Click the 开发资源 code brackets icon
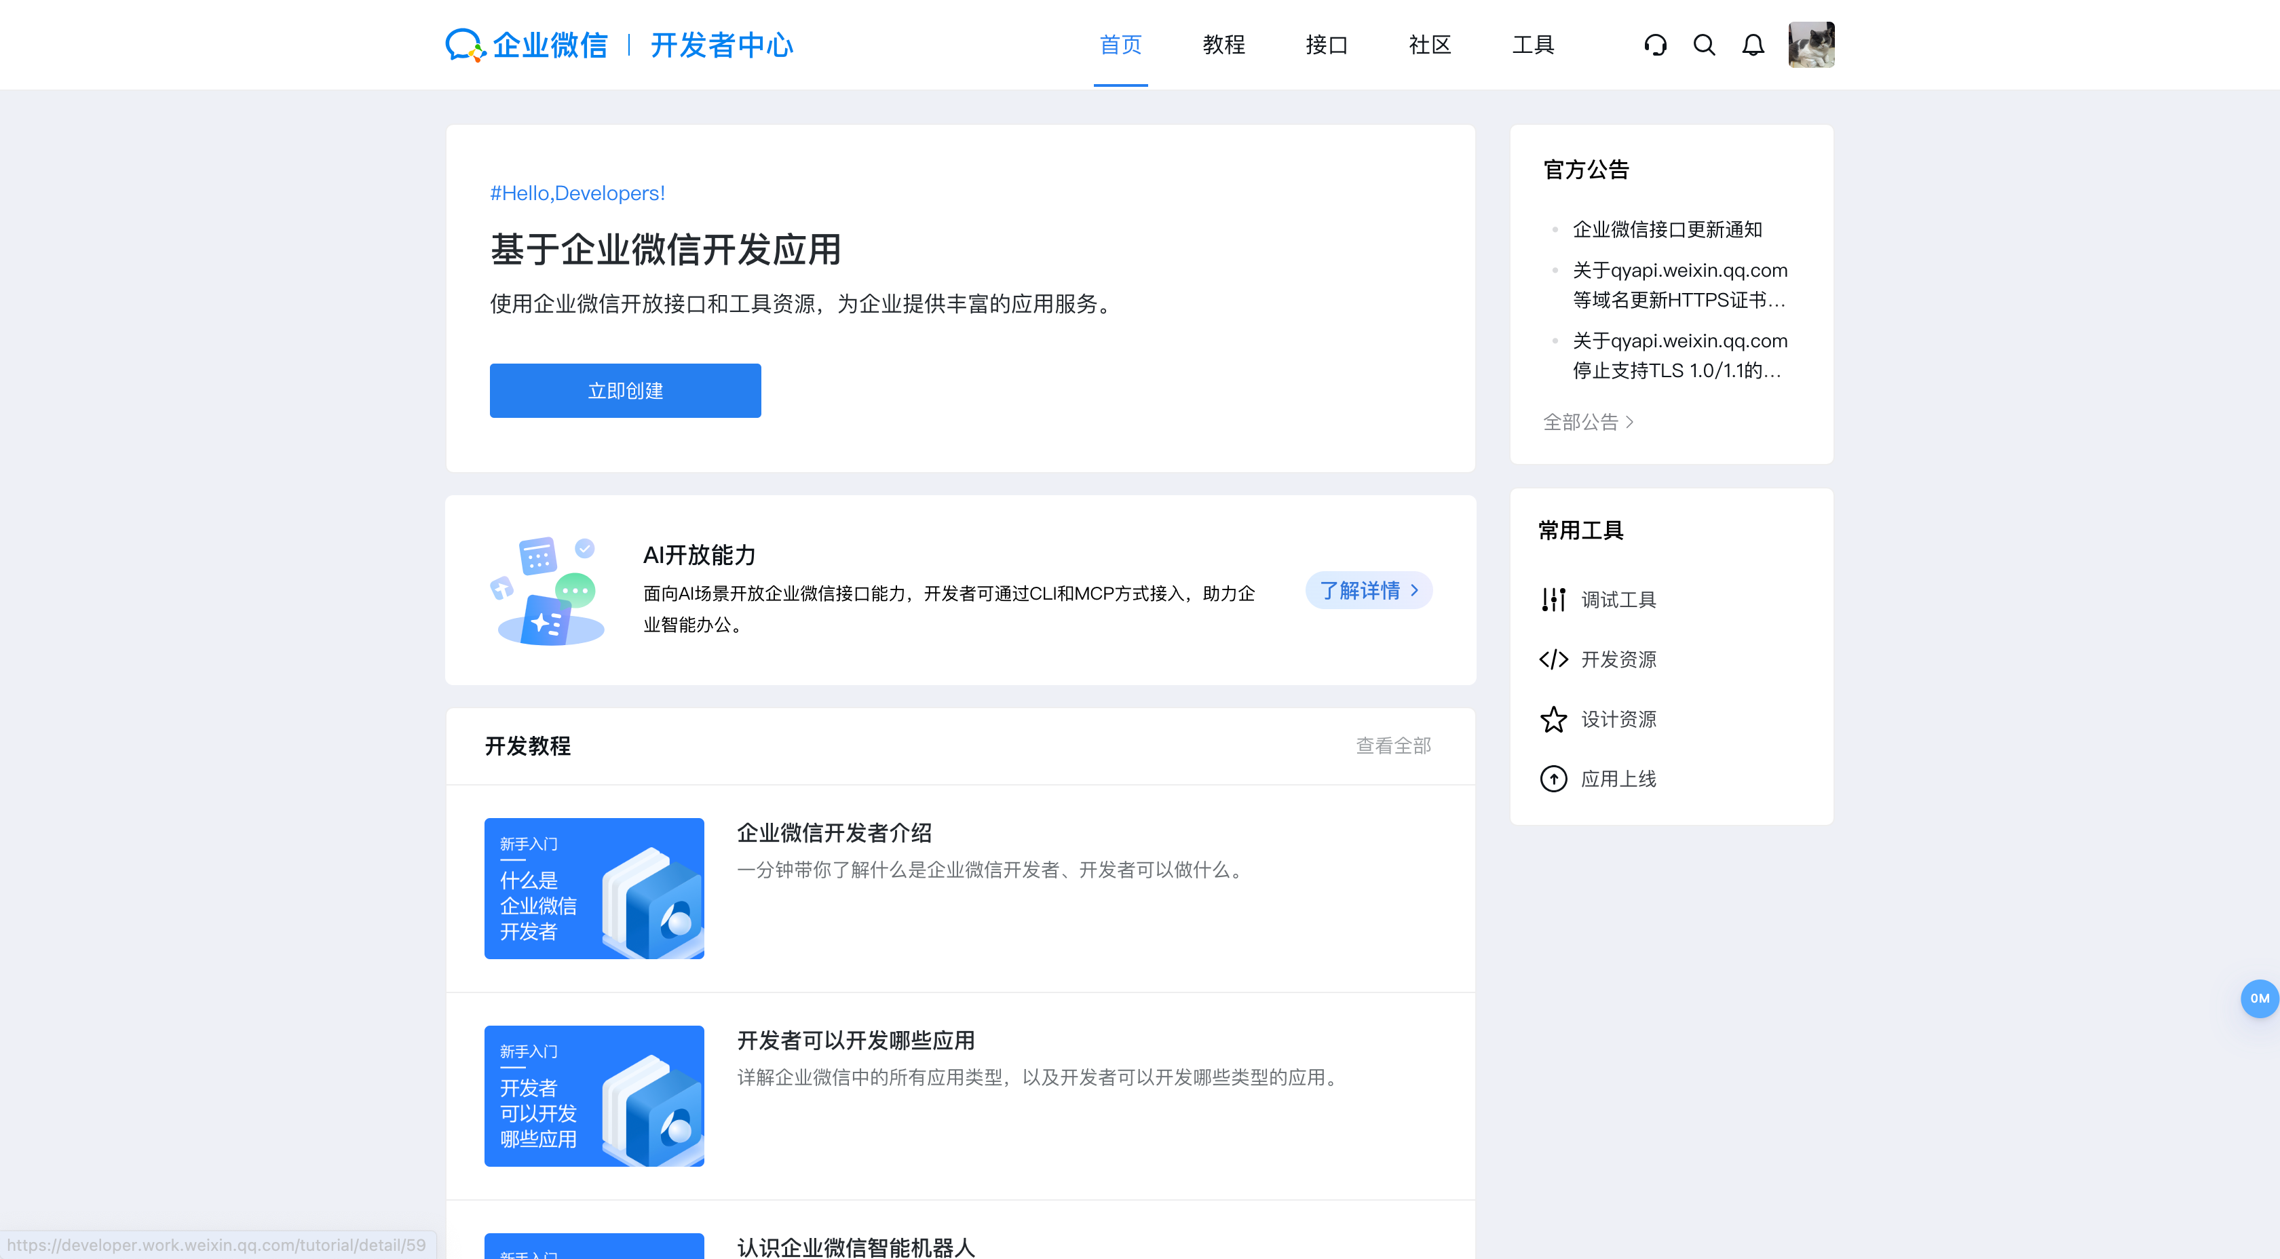Viewport: 2280px width, 1259px height. 1553,659
